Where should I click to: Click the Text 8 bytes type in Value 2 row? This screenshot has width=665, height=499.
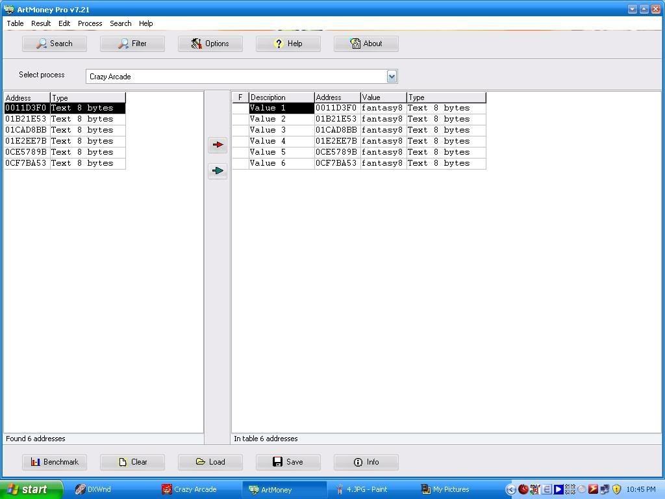click(x=446, y=120)
